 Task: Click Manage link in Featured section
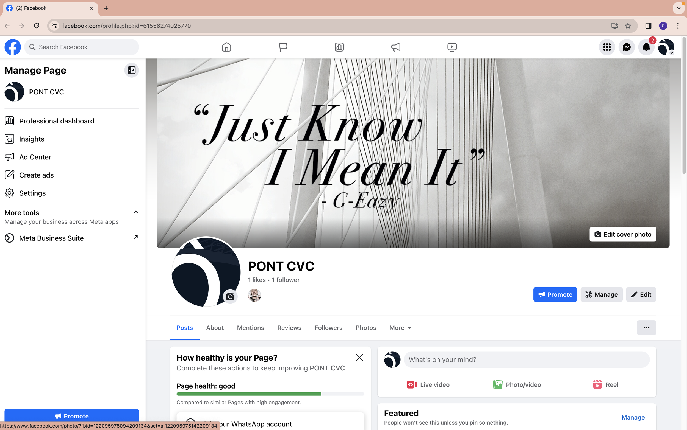pos(633,417)
